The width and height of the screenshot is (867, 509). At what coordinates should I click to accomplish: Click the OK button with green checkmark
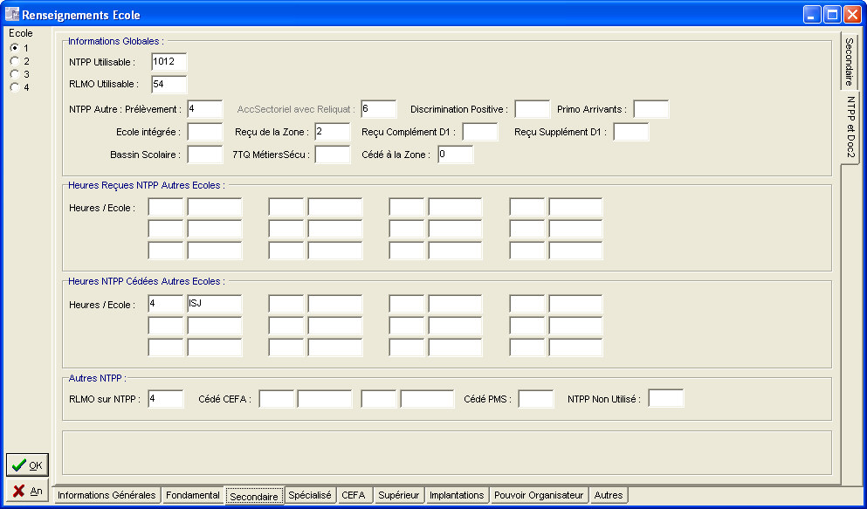(x=27, y=465)
